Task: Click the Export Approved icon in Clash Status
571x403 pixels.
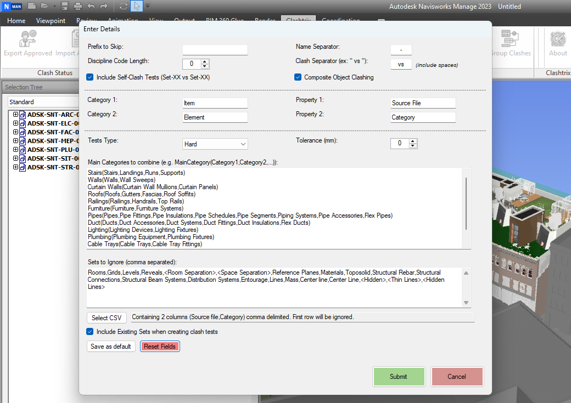Action: tap(27, 38)
